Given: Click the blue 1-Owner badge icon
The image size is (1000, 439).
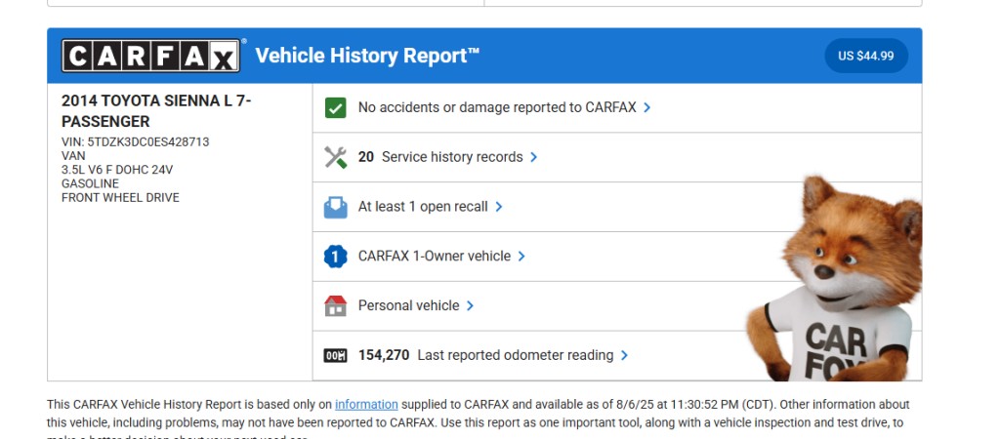Looking at the screenshot, I should (336, 257).
